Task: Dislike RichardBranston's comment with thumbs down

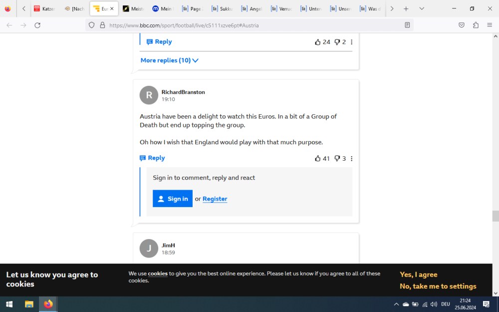Action: (337, 159)
